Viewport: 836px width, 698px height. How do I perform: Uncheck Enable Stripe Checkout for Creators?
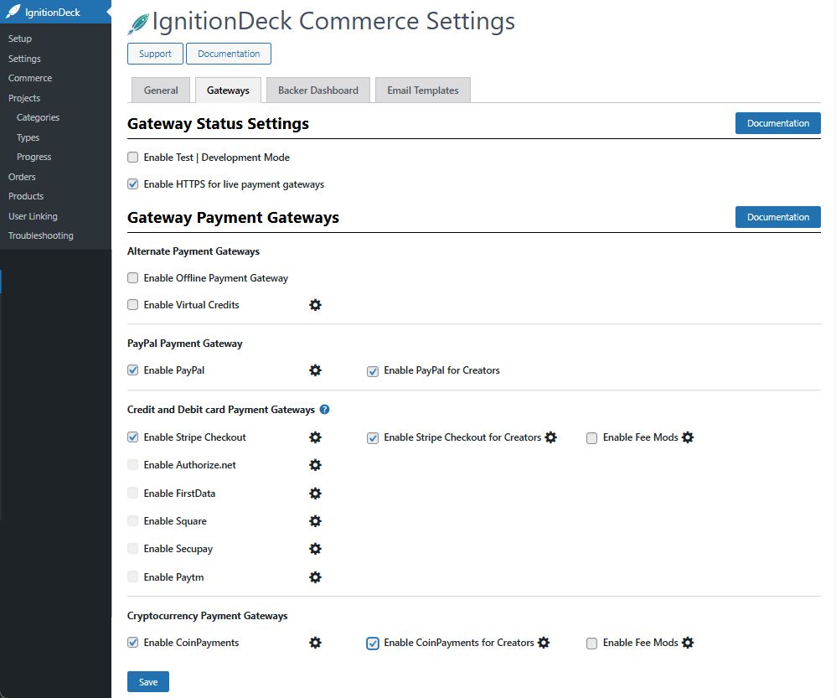[x=373, y=438]
